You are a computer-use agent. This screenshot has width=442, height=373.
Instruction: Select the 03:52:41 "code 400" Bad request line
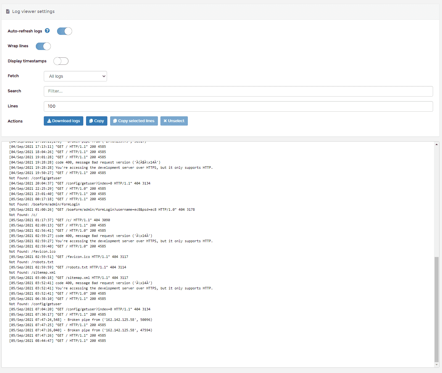click(x=81, y=283)
